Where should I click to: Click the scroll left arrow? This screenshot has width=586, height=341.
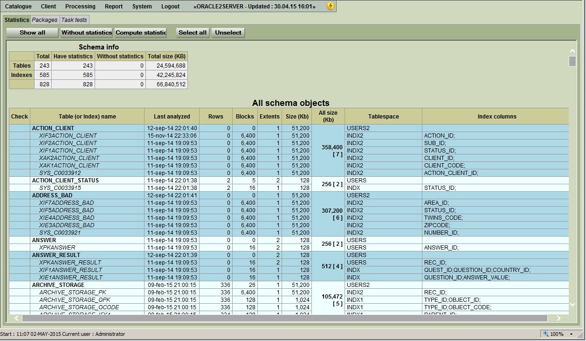click(x=17, y=318)
